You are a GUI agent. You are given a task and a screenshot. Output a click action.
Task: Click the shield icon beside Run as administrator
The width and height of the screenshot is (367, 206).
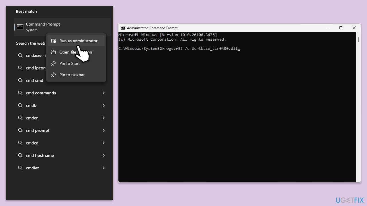53,41
